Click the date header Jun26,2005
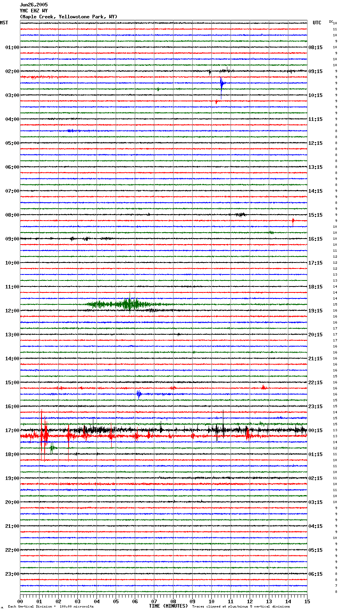The width and height of the screenshot is (339, 612). pyautogui.click(x=34, y=5)
